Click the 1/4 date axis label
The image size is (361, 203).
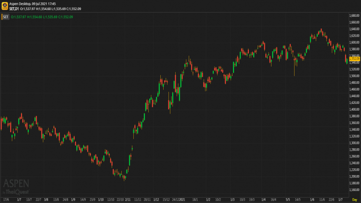263,200
